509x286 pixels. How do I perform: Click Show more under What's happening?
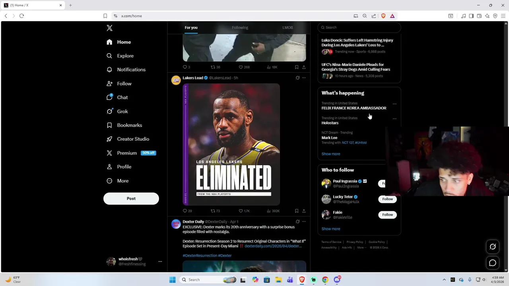331,154
